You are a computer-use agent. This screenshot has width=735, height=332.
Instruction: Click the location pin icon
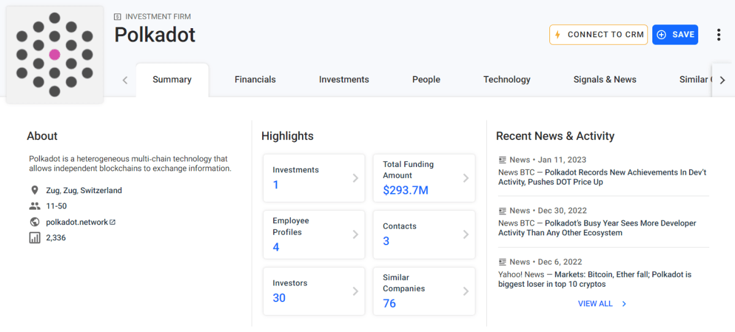pyautogui.click(x=35, y=190)
